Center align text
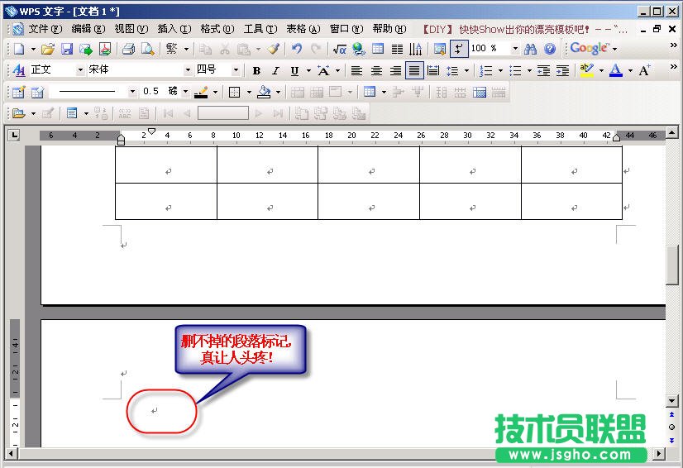 (376, 70)
